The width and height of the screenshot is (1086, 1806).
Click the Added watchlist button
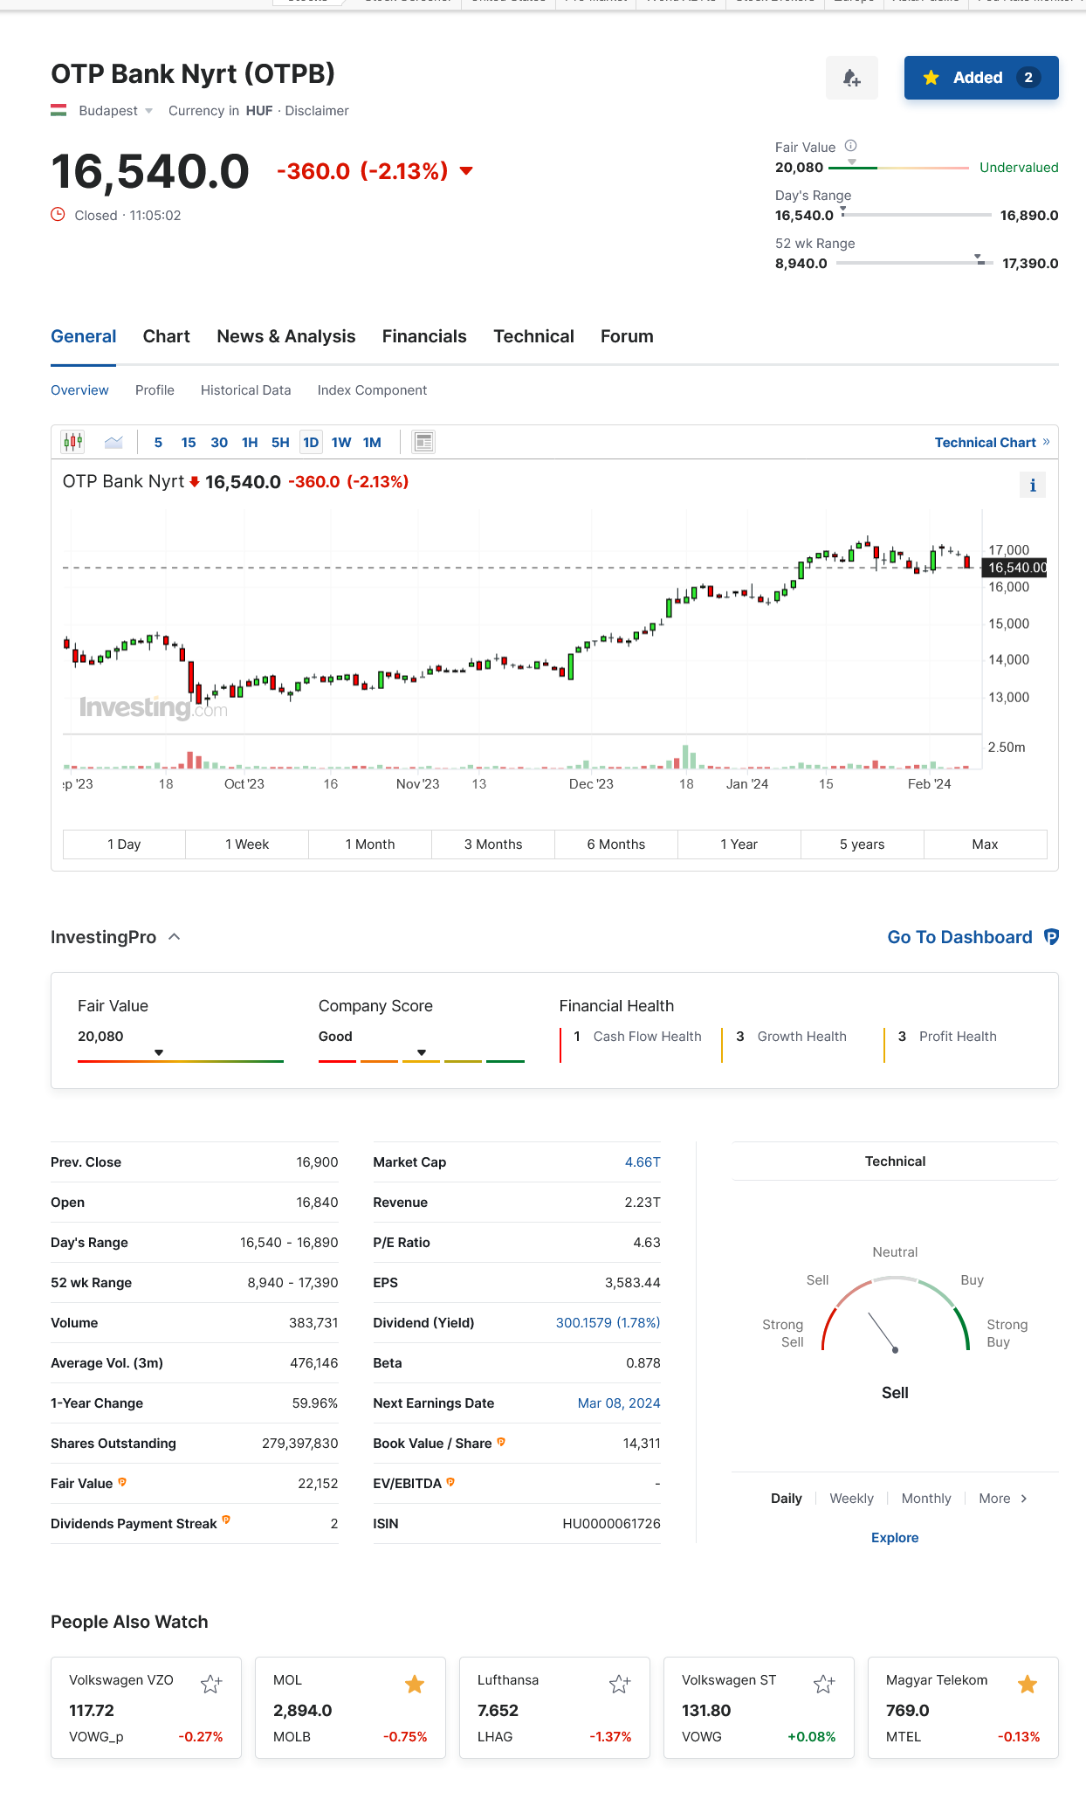click(x=980, y=78)
